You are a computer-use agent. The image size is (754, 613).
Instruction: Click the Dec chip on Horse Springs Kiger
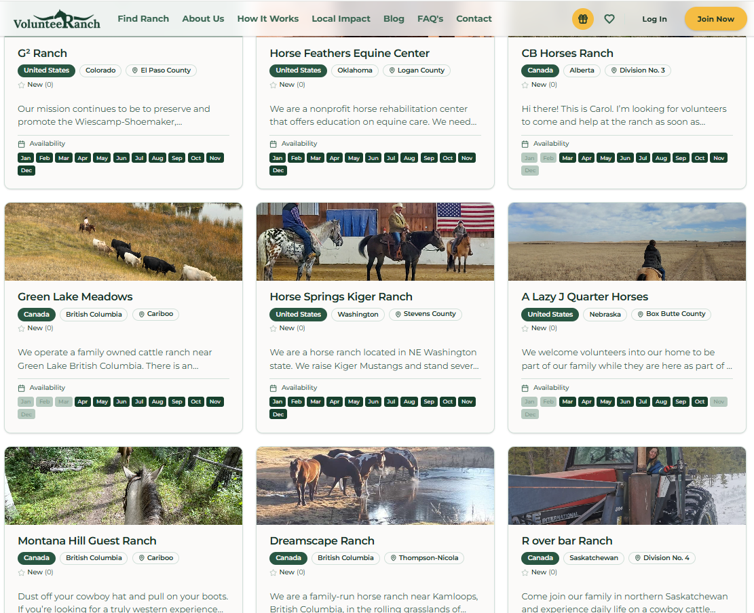[278, 414]
